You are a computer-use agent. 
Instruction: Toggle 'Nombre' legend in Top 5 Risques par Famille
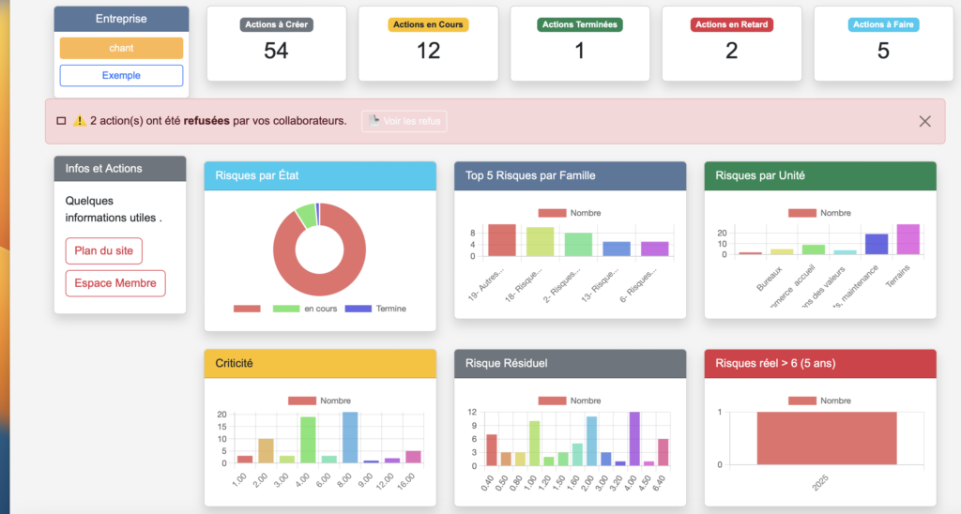pyautogui.click(x=570, y=213)
